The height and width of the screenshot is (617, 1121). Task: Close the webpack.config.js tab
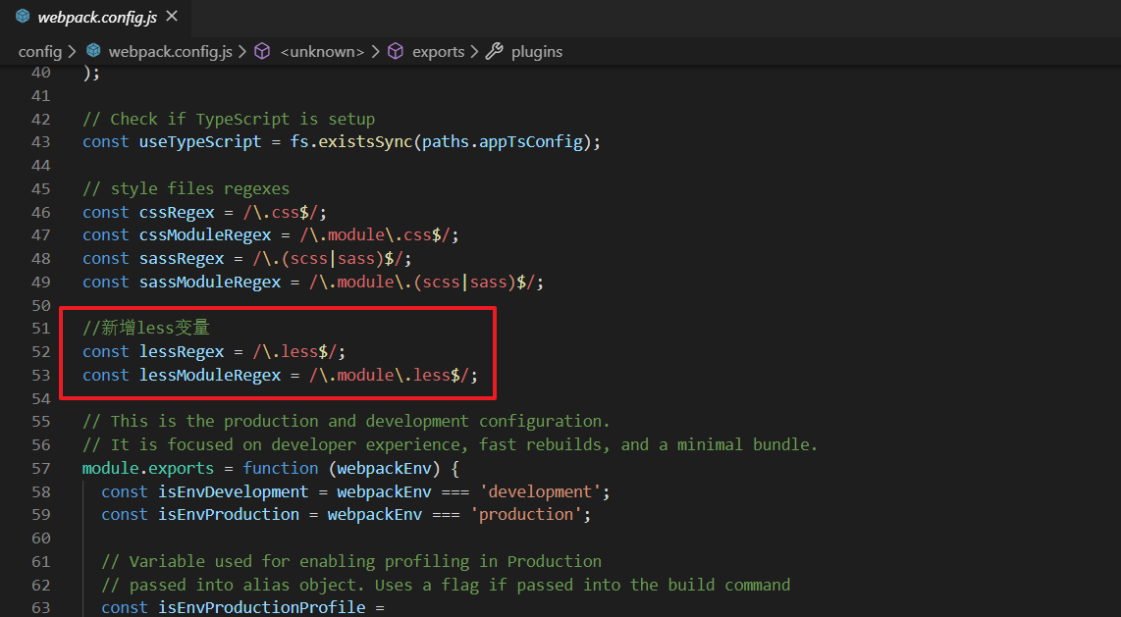click(172, 17)
